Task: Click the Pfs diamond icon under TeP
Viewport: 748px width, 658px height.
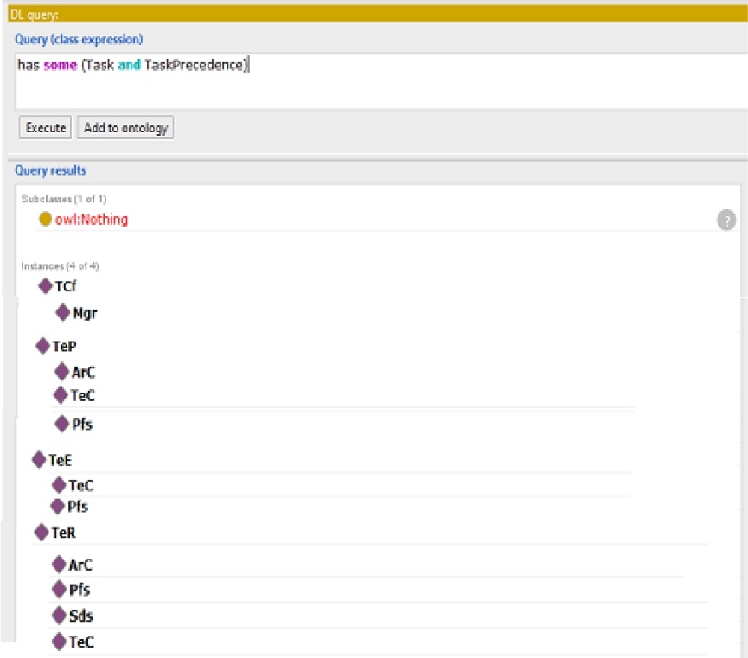Action: (62, 424)
